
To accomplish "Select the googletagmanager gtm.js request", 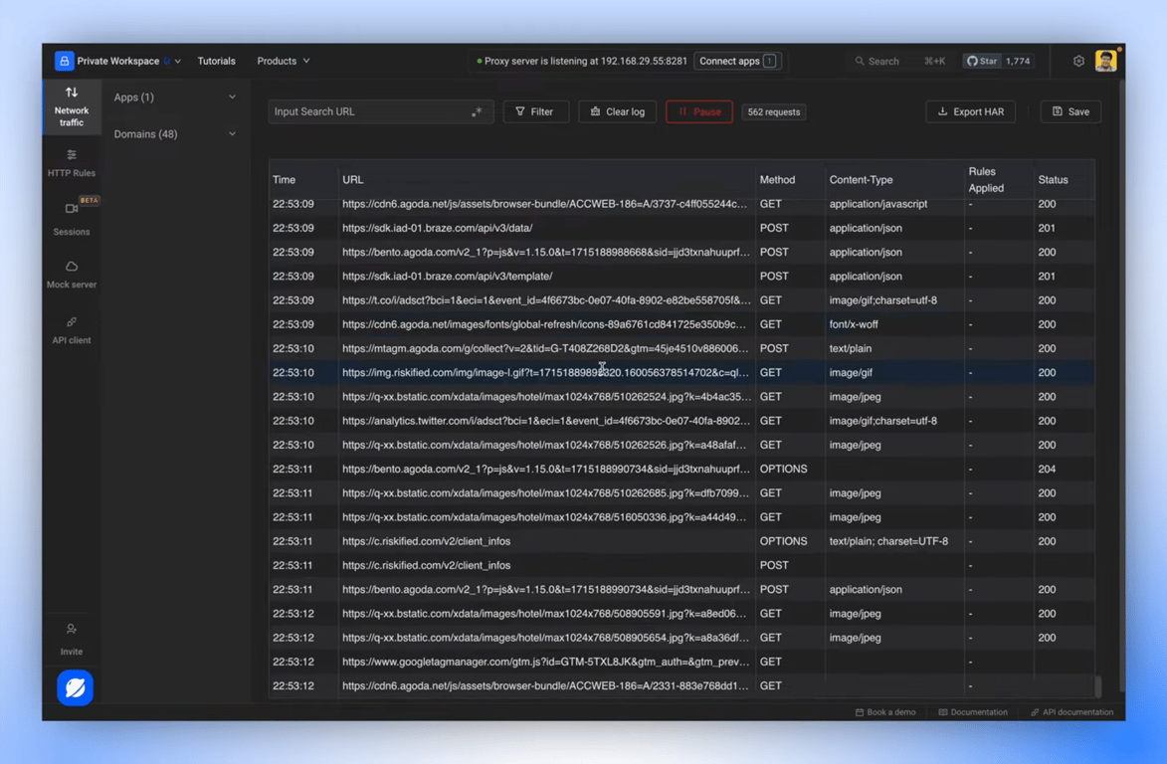I will (681, 663).
